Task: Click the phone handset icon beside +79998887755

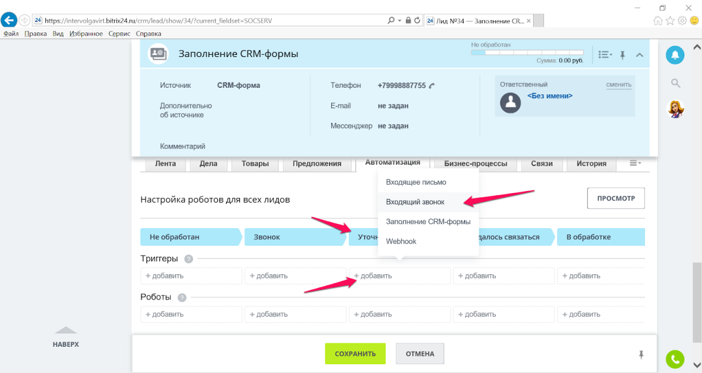Action: pos(432,86)
